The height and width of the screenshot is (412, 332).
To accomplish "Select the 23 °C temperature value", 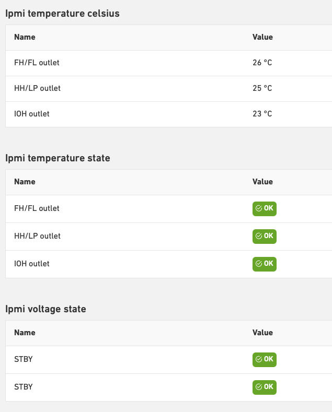I will [262, 114].
